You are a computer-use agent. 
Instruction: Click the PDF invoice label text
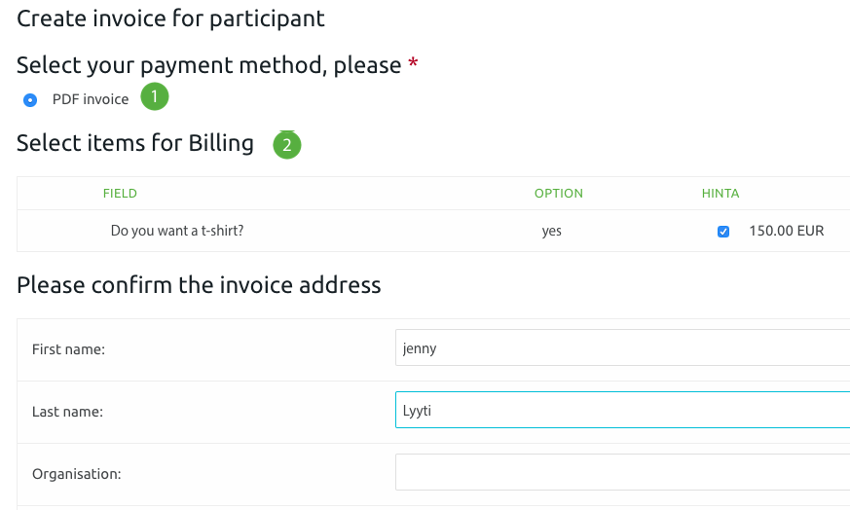click(91, 99)
